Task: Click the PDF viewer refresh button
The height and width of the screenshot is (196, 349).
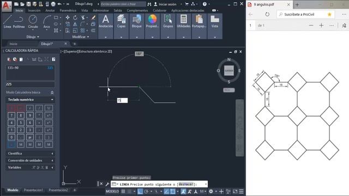Action: coord(267,14)
